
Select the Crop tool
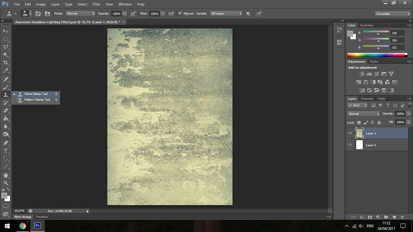[6, 63]
